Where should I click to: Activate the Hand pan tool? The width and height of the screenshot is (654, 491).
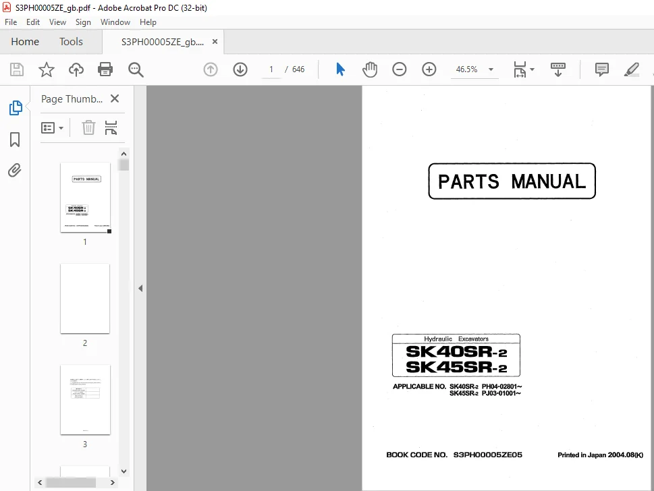pos(370,69)
